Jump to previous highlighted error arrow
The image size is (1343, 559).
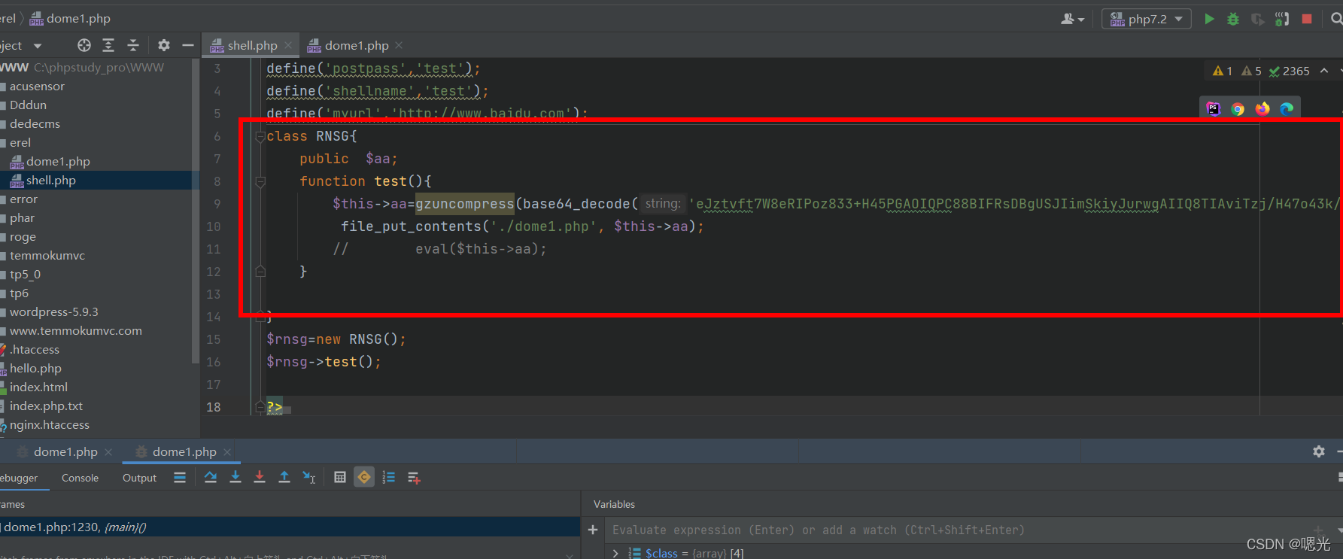(1324, 71)
